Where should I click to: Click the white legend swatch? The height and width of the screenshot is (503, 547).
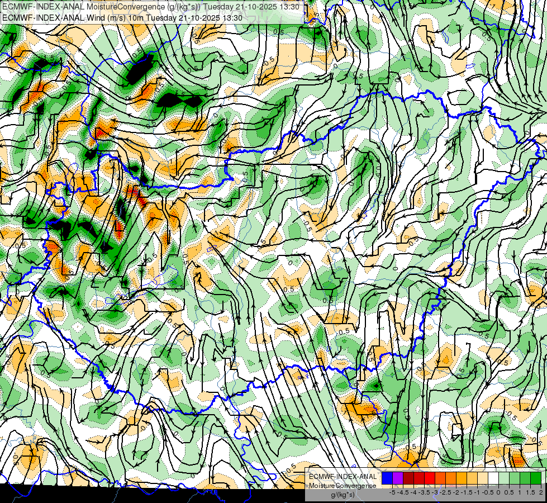click(493, 478)
